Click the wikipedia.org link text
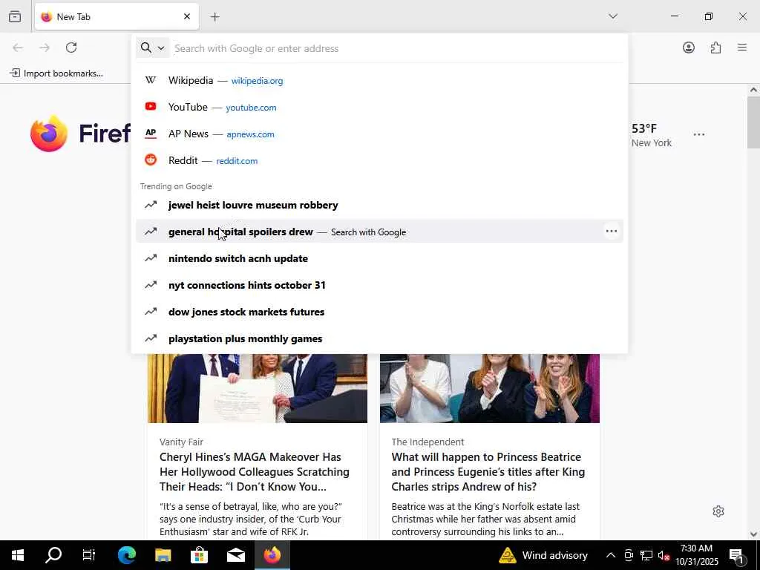The image size is (760, 570). pyautogui.click(x=257, y=81)
